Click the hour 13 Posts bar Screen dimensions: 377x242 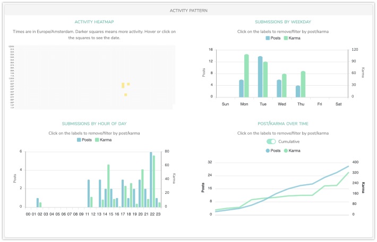pyautogui.click(x=100, y=193)
